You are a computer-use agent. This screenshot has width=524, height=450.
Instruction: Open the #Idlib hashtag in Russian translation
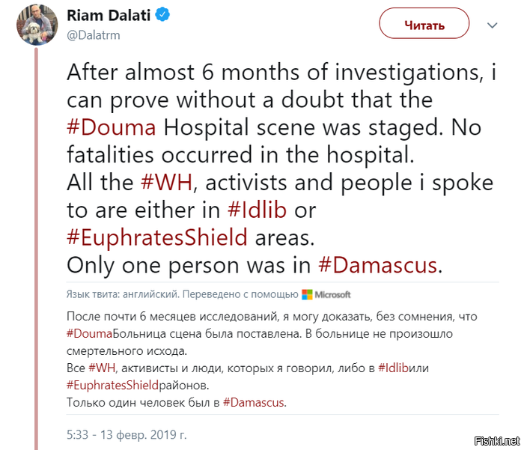point(393,368)
